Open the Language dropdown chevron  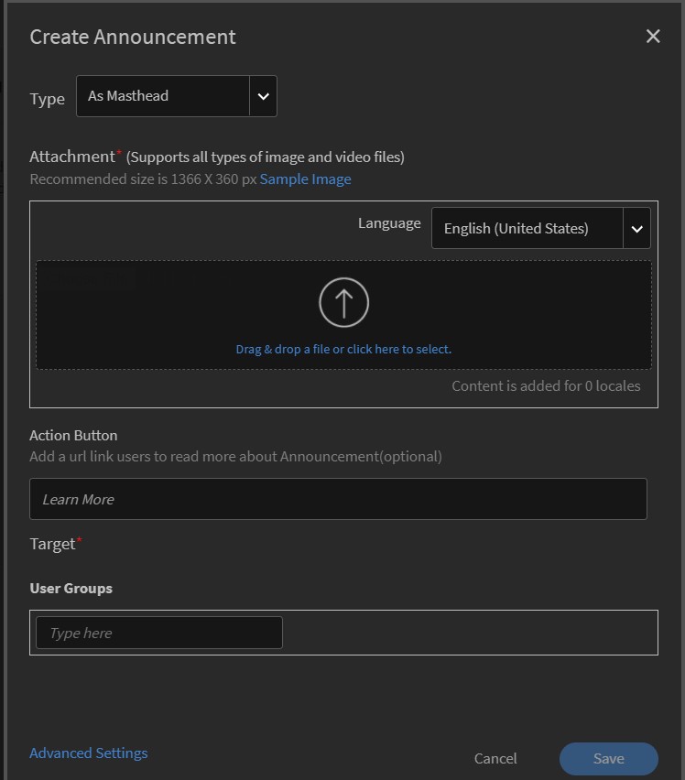click(636, 229)
